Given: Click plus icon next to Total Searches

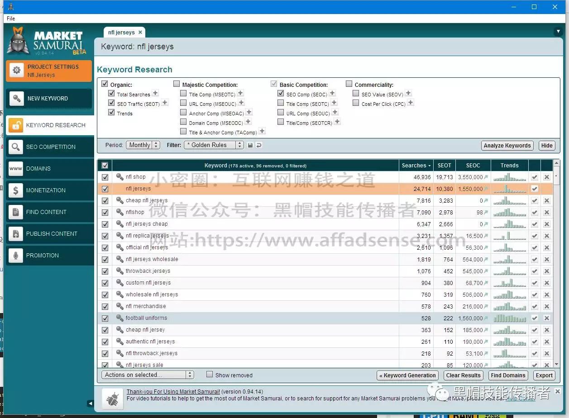Looking at the screenshot, I should tap(155, 93).
